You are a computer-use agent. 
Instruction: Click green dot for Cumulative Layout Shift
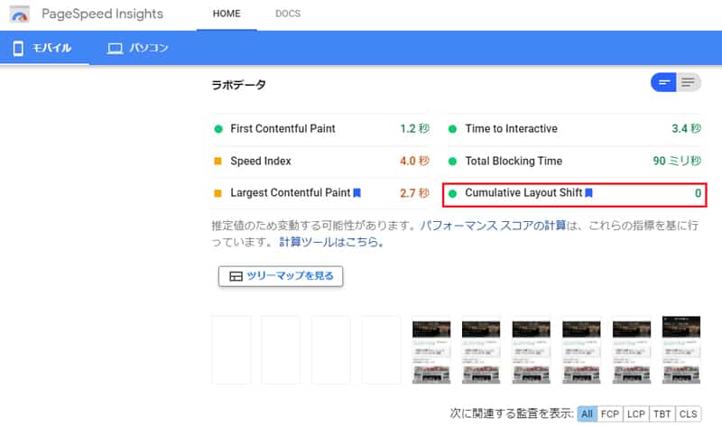(x=453, y=193)
